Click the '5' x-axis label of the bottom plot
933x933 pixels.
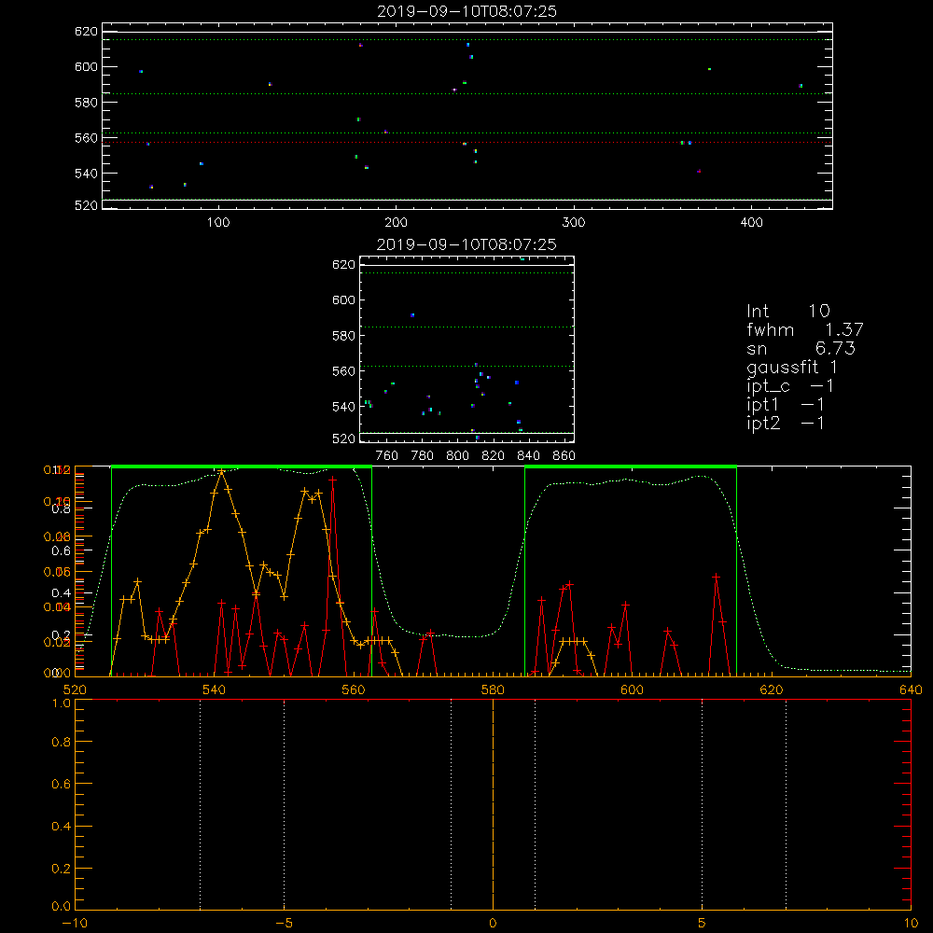[x=703, y=923]
